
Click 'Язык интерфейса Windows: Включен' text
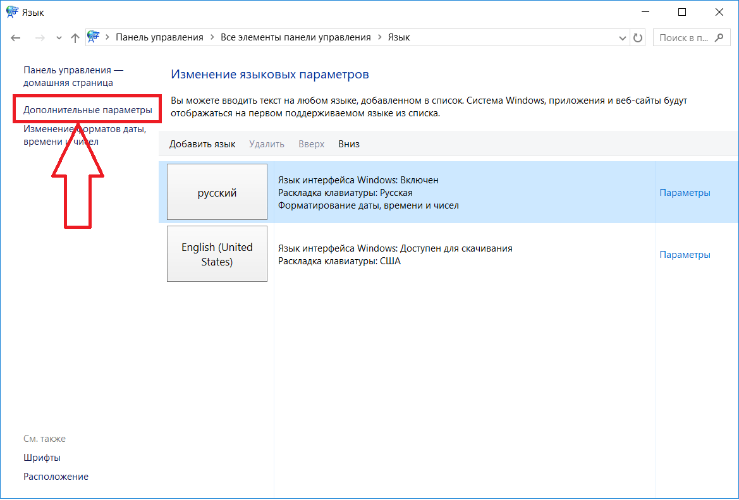pos(358,180)
